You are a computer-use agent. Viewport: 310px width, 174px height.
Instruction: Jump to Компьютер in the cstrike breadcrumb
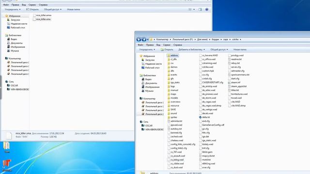pyautogui.click(x=162, y=40)
